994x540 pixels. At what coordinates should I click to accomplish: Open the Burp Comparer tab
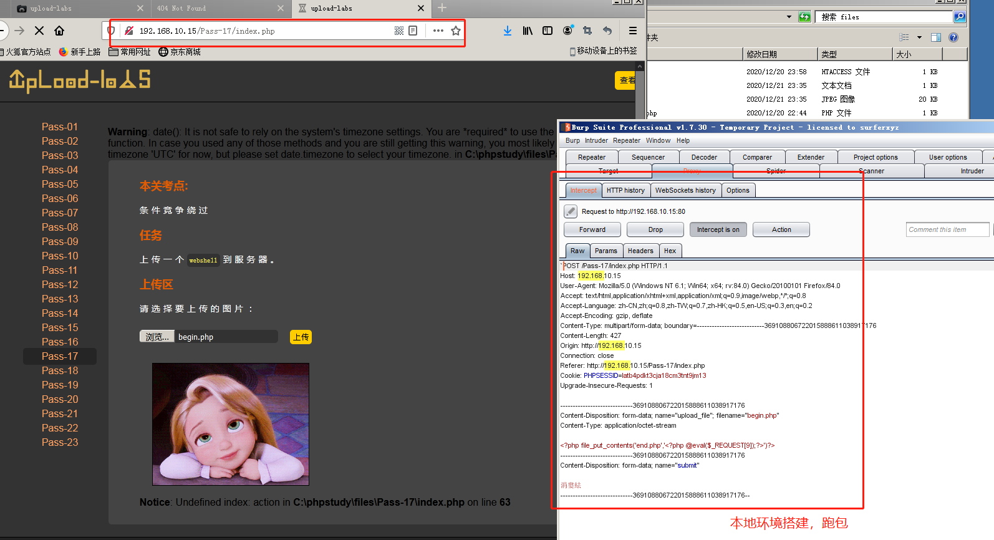tap(757, 157)
